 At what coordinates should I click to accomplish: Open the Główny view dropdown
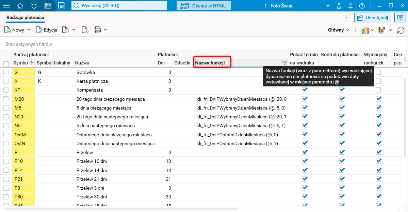tap(338, 30)
